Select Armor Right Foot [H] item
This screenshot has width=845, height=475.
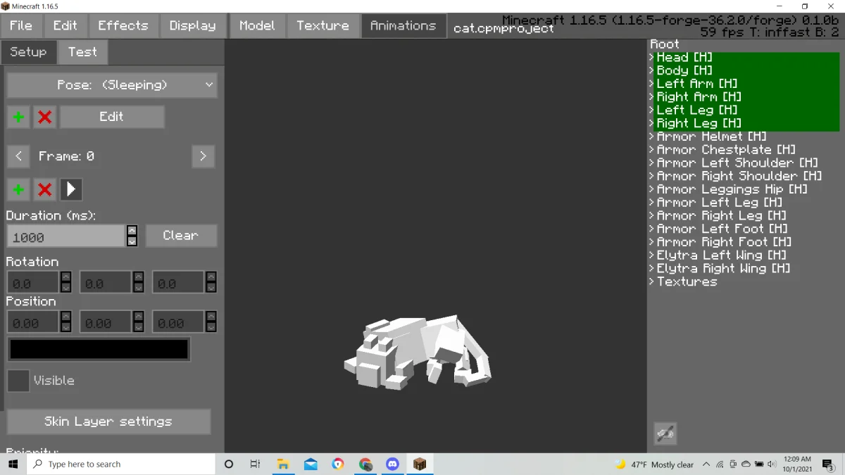click(x=724, y=242)
